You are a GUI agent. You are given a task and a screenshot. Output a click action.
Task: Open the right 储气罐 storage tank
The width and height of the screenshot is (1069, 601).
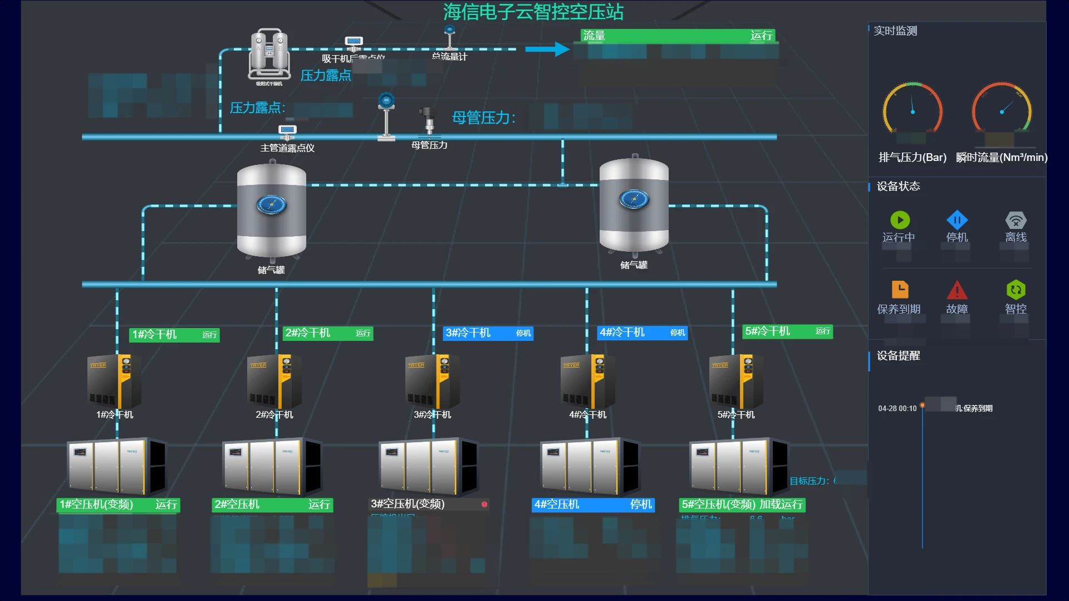tap(634, 205)
